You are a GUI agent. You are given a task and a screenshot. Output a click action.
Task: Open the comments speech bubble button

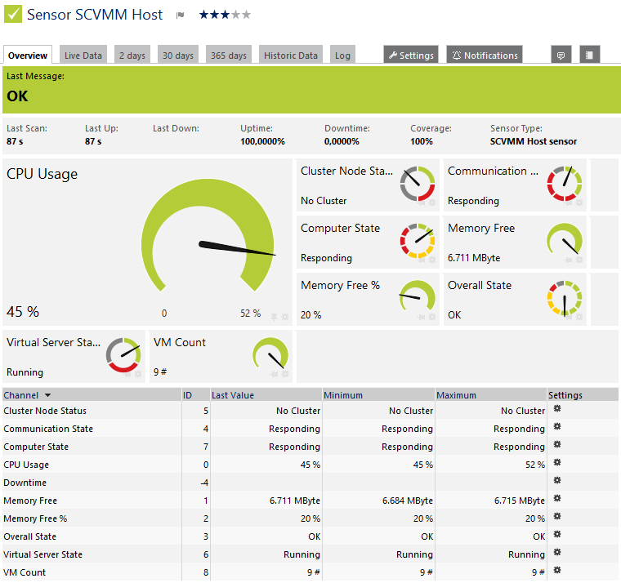click(561, 55)
